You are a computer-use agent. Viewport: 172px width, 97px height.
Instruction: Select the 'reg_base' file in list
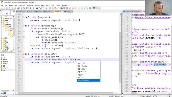coord(5,64)
